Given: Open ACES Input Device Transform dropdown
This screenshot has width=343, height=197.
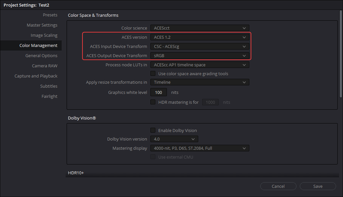Looking at the screenshot, I should point(200,47).
